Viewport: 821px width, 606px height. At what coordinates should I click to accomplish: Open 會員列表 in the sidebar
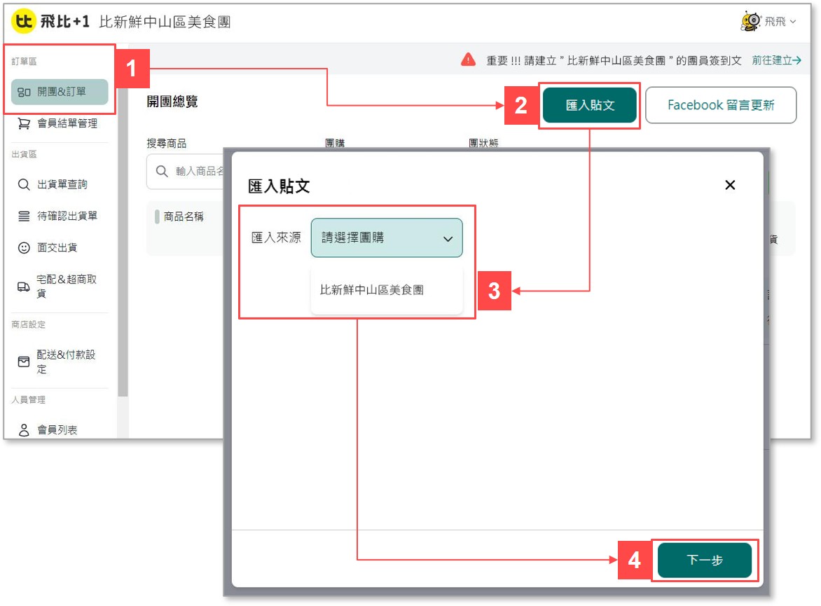point(60,430)
